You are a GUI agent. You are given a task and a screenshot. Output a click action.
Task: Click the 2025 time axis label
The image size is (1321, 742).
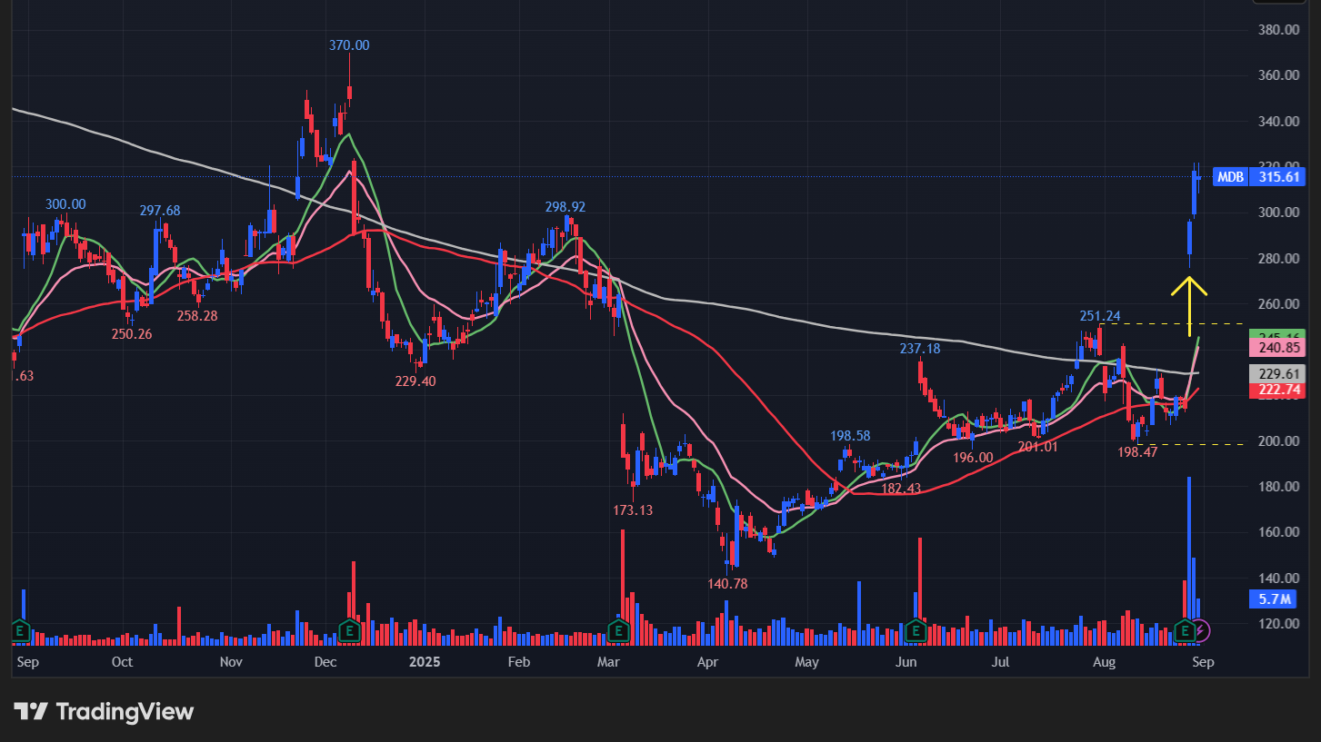(x=425, y=662)
